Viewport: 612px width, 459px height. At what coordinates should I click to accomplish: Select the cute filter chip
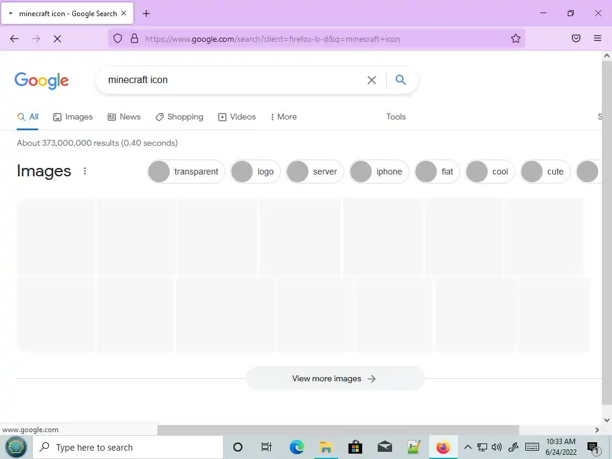545,172
